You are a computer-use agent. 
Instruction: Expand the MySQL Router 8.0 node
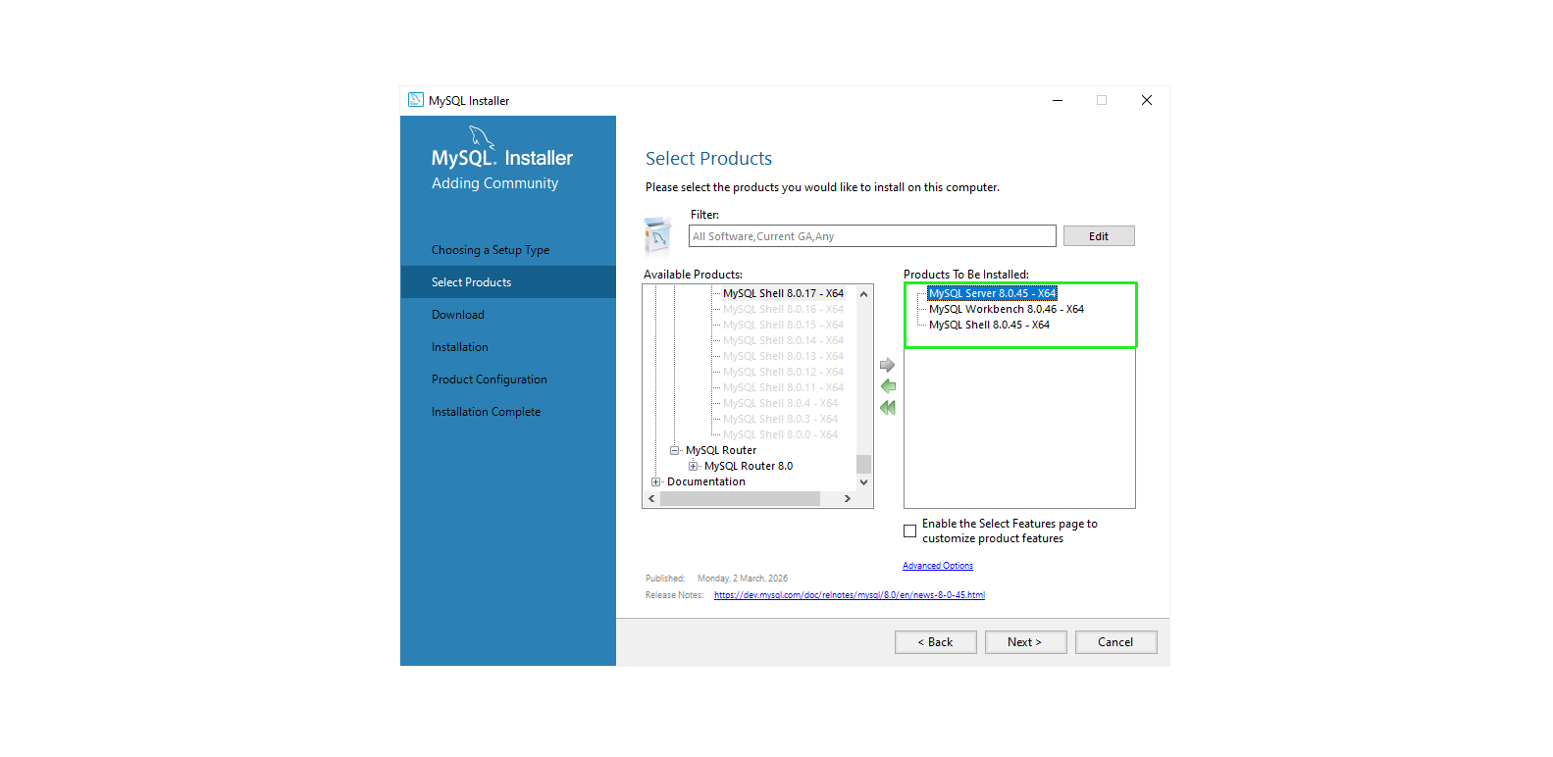tap(694, 466)
